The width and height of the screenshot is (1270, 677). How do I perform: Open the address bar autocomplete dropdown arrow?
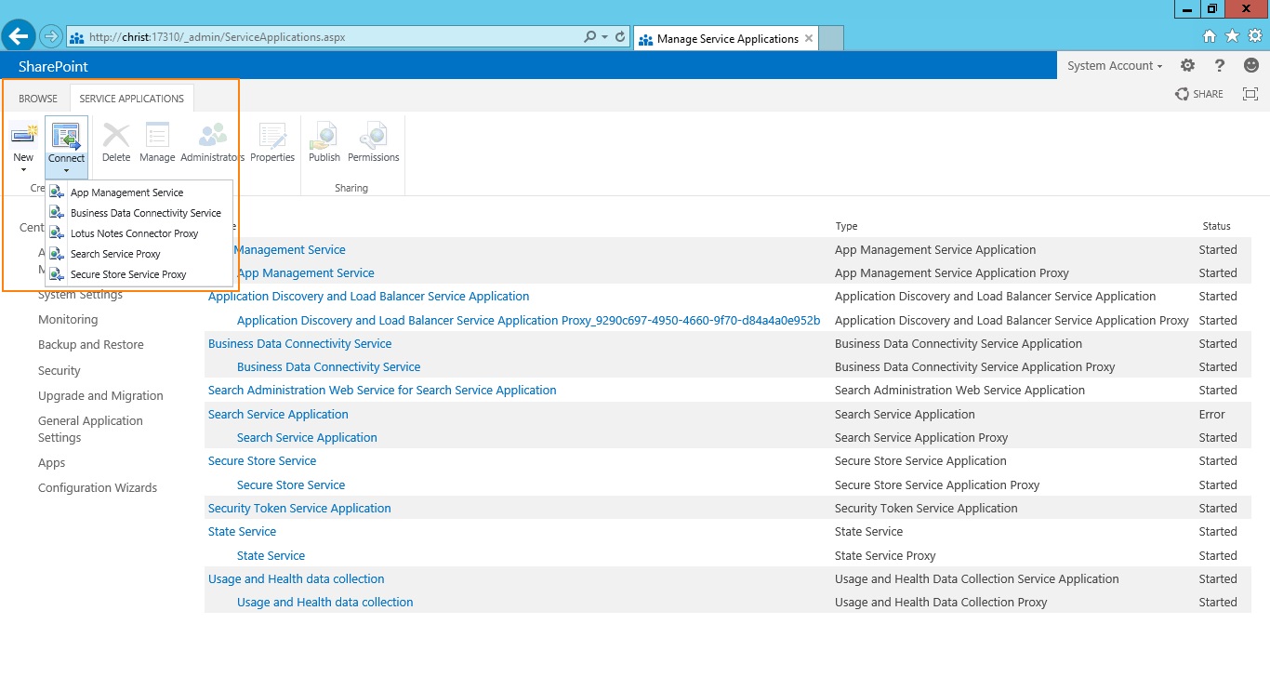click(605, 37)
